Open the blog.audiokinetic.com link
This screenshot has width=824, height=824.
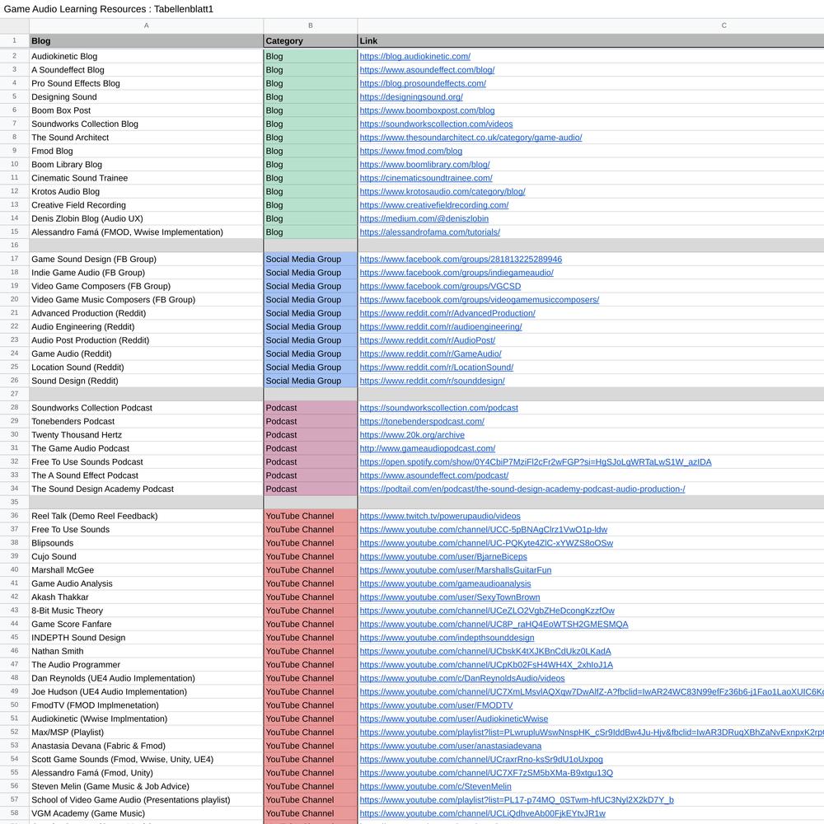(x=414, y=56)
